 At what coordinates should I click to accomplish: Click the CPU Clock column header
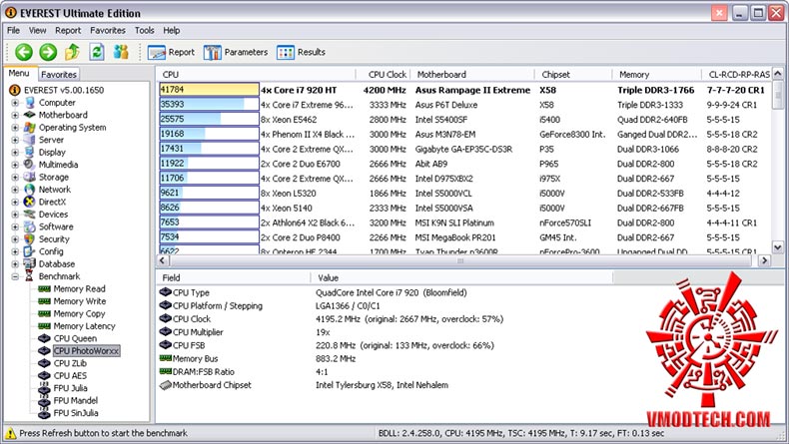point(383,75)
